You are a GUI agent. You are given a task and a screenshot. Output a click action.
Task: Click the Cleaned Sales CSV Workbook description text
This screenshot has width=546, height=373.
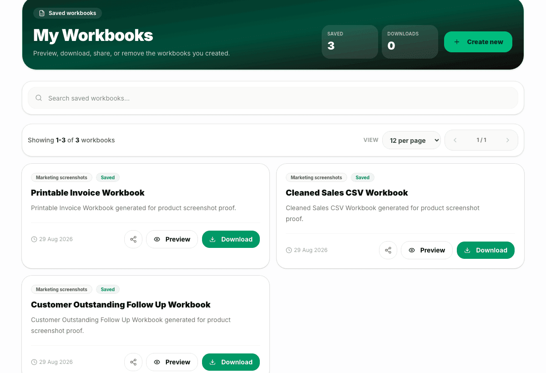pos(383,213)
